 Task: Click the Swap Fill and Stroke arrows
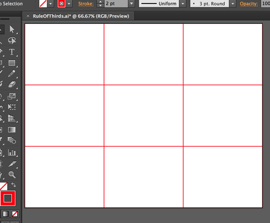pos(13,185)
